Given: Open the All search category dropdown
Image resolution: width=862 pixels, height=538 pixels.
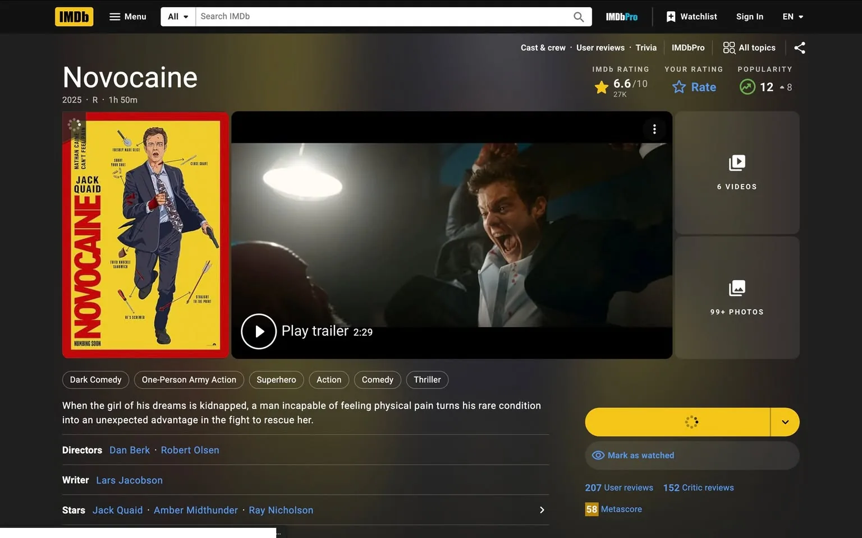Looking at the screenshot, I should 177,16.
